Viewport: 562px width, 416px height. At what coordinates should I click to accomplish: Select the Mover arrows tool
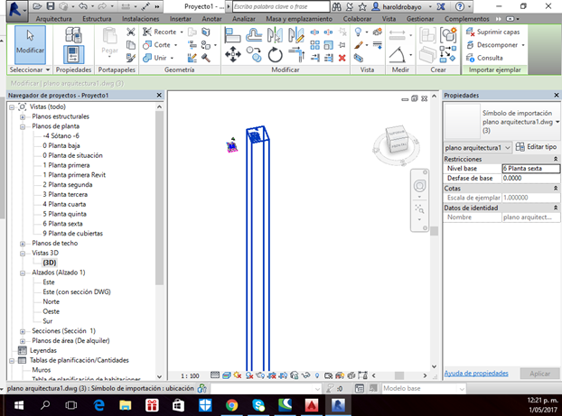232,55
